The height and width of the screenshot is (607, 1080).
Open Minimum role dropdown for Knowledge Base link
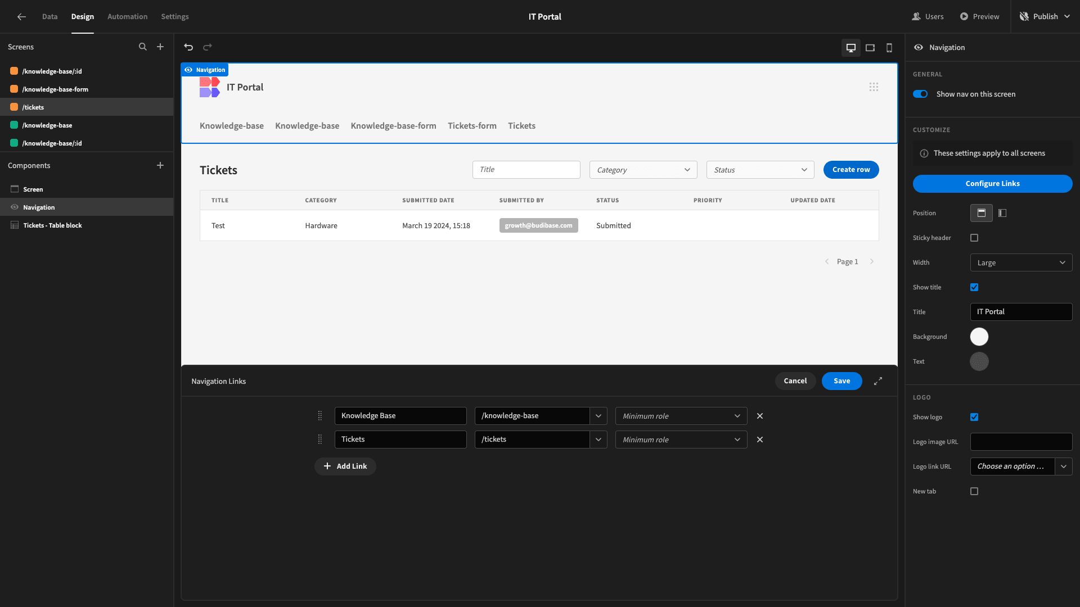point(681,416)
